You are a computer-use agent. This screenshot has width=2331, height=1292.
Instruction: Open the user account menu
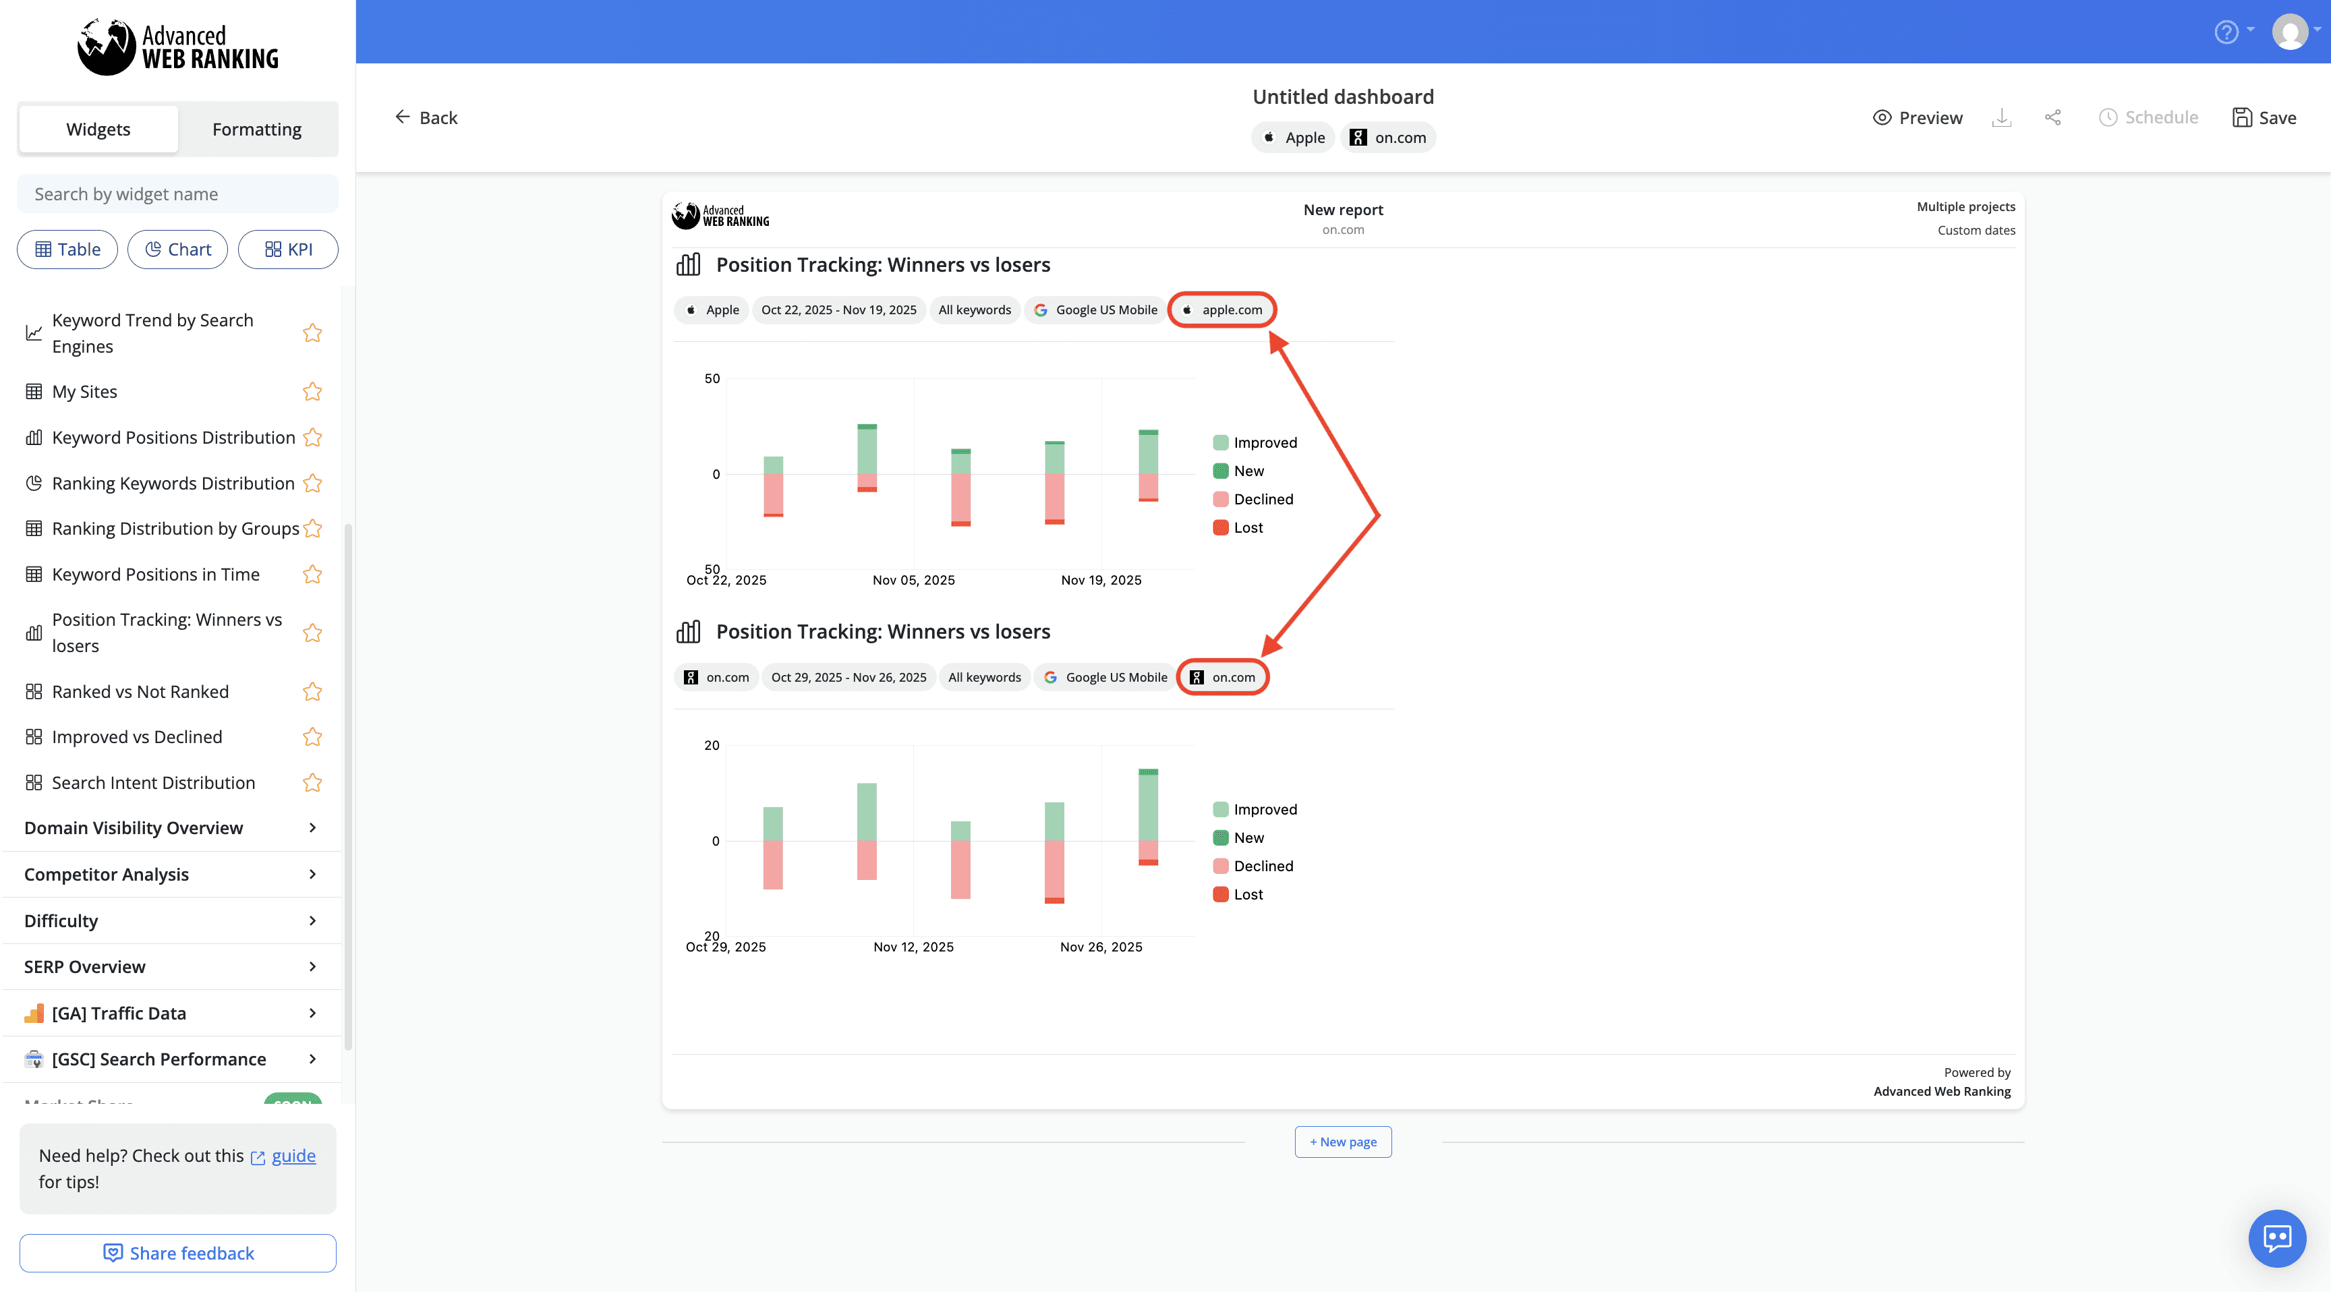click(x=2291, y=31)
